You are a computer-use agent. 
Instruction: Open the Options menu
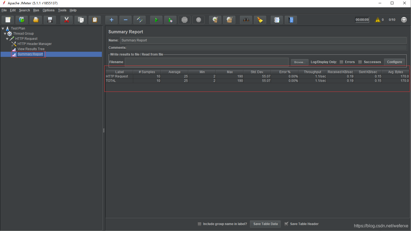(48, 10)
